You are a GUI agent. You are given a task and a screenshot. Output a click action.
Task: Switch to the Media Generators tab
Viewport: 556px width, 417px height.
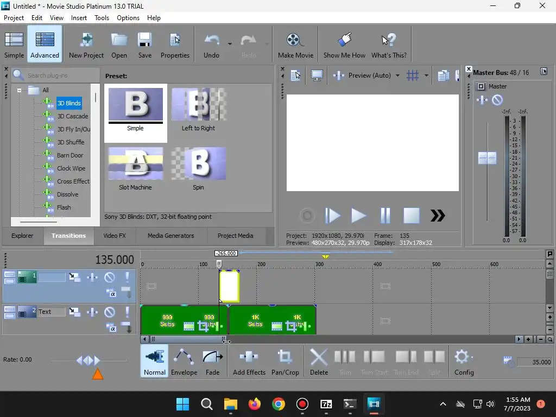pos(170,236)
